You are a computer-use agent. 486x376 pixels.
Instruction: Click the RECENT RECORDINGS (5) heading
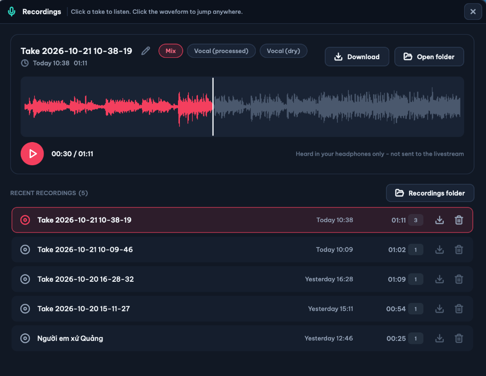49,193
